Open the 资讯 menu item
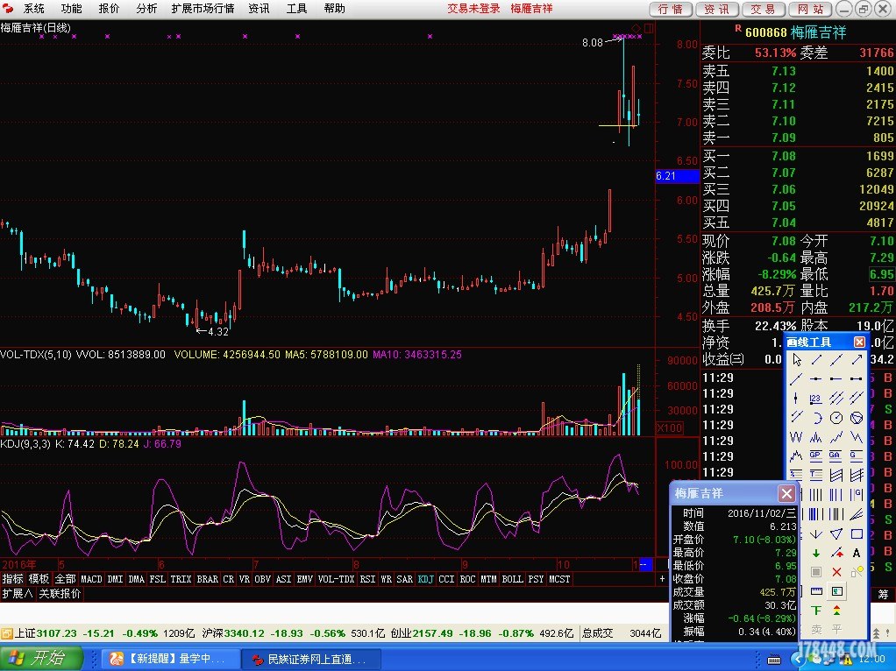896x671 pixels. pyautogui.click(x=259, y=9)
